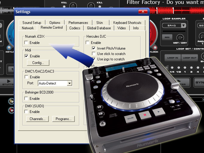Click the left KILL button on mixer
This screenshot has width=204, height=153.
[64, 6]
